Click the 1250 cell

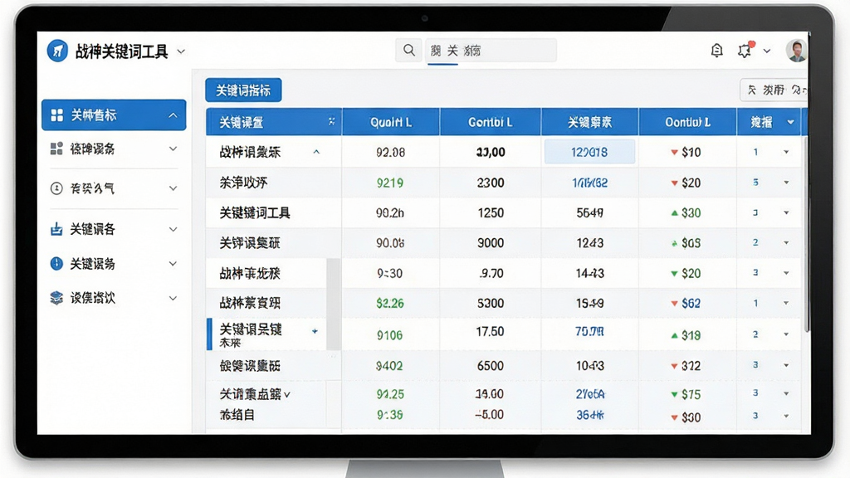[491, 213]
